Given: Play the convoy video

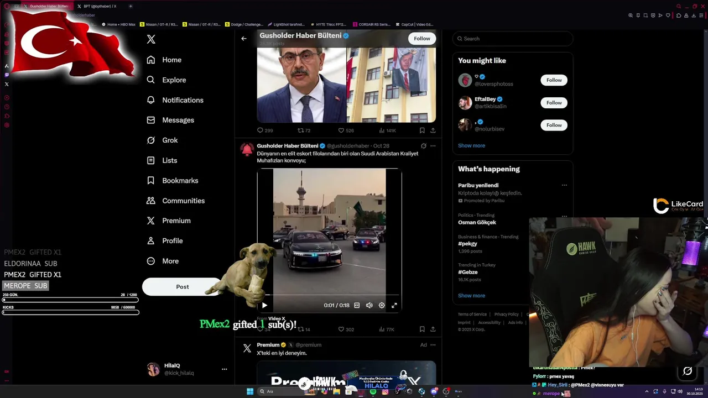Looking at the screenshot, I should tap(264, 305).
